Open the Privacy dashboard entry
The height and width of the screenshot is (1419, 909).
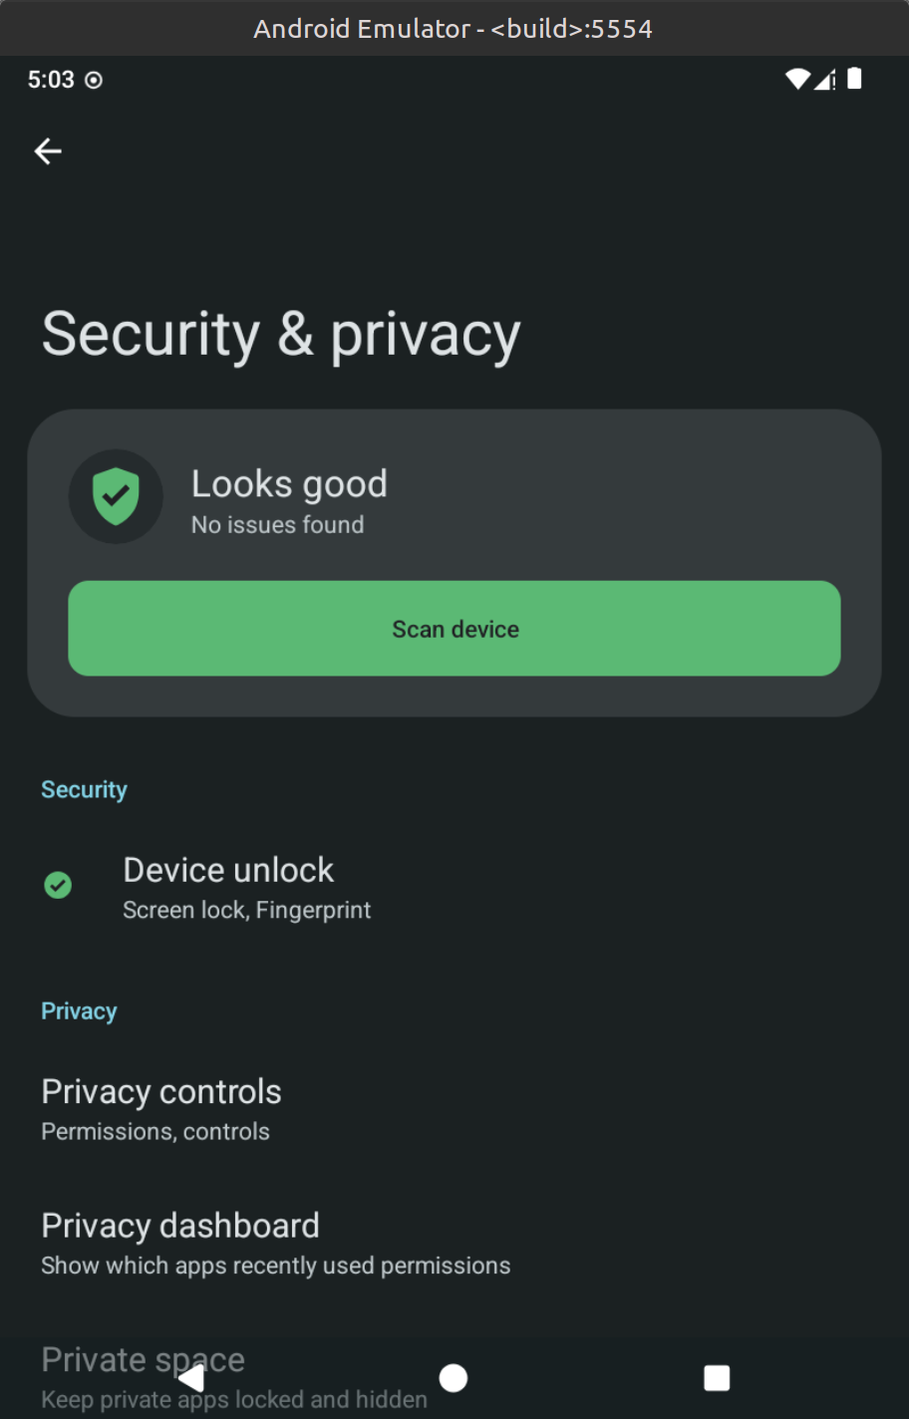click(x=180, y=1243)
